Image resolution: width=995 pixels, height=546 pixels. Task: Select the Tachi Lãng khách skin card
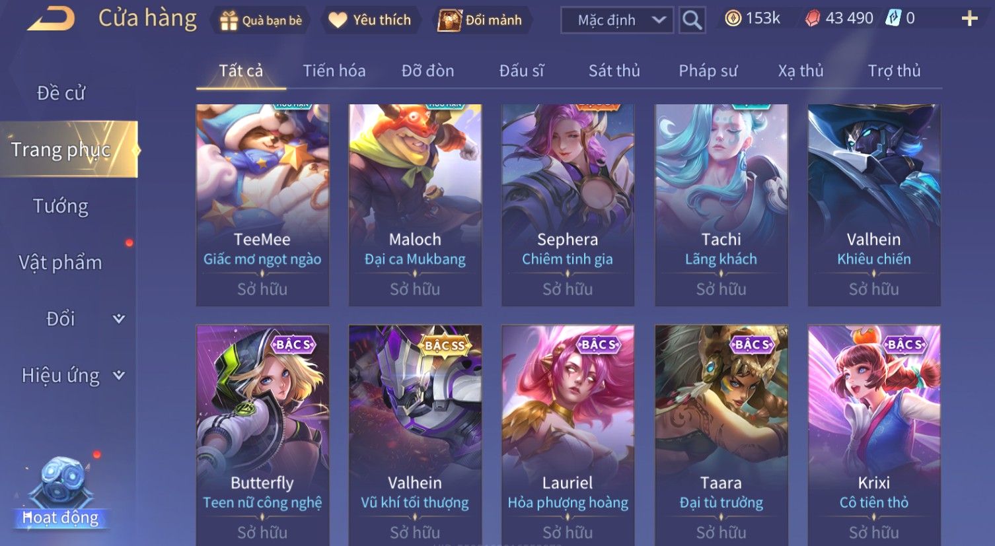(721, 205)
